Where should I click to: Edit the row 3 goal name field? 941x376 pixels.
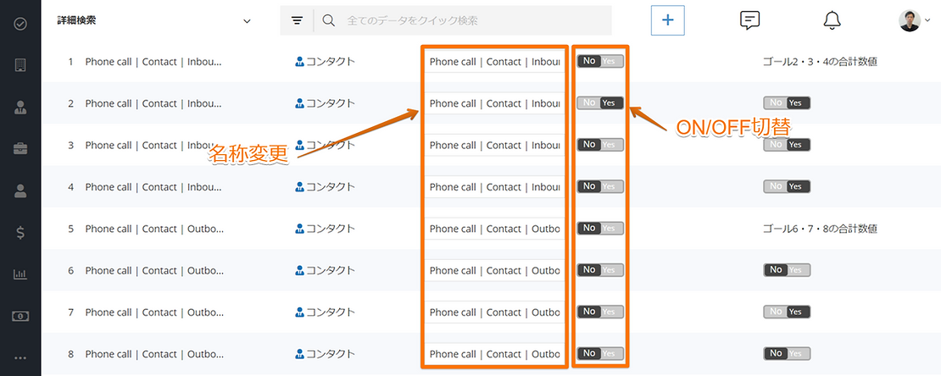[x=494, y=145]
